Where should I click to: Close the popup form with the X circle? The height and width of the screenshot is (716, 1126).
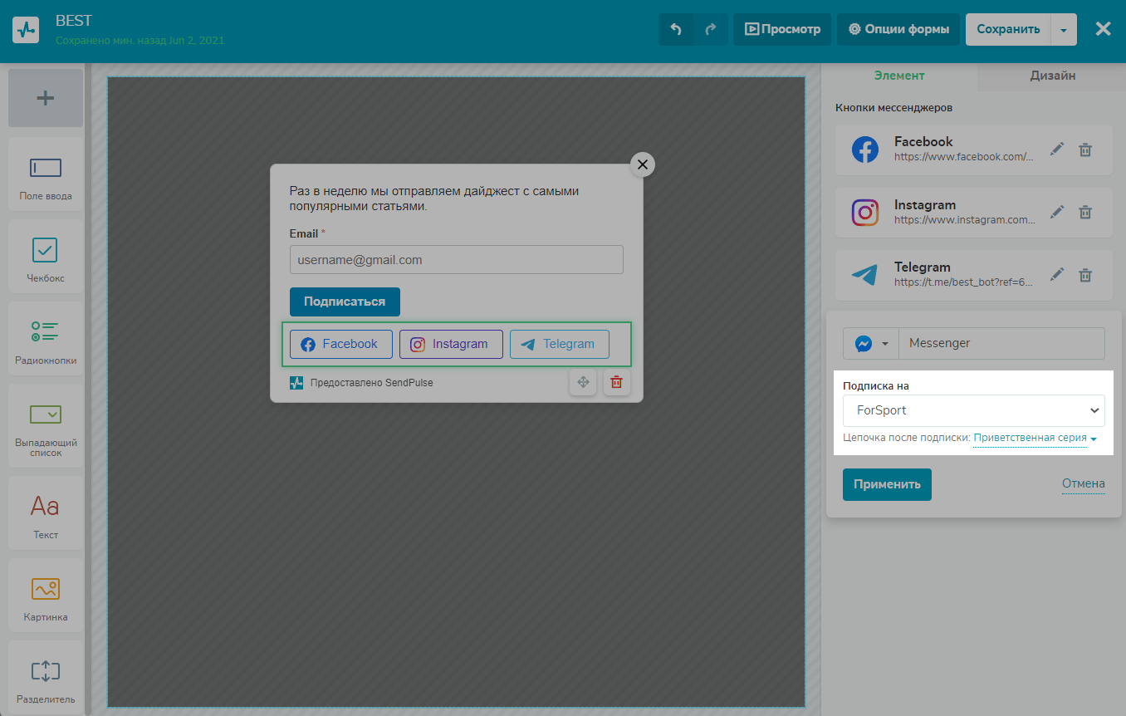click(x=642, y=164)
